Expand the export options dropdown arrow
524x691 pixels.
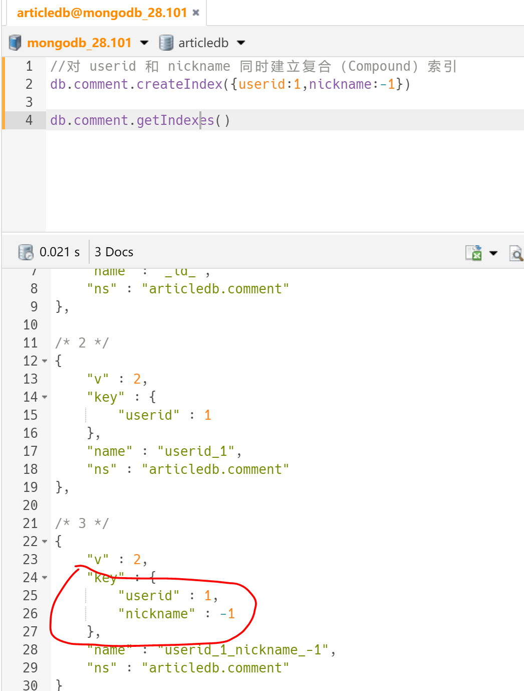pos(493,253)
